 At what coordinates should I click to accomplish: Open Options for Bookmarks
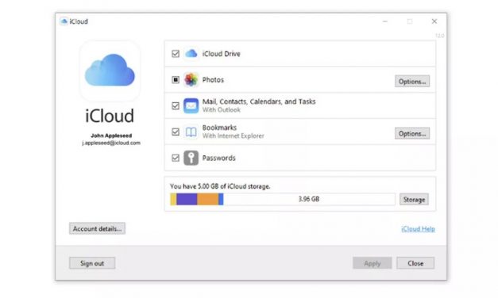coord(412,133)
